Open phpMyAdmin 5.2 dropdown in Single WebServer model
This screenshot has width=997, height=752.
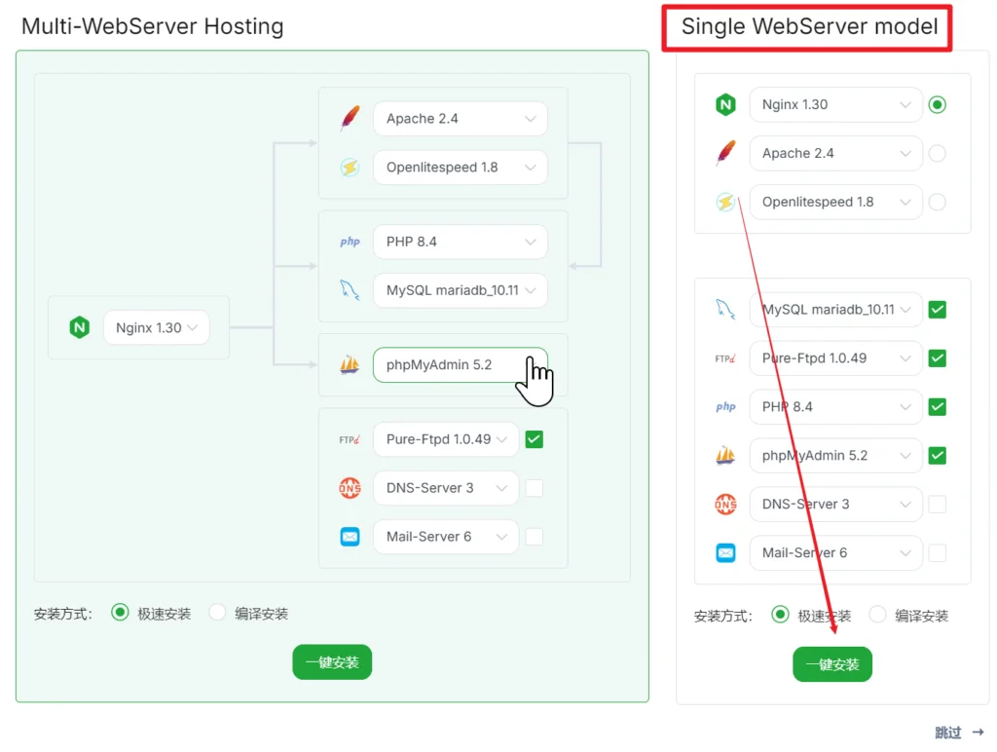835,456
